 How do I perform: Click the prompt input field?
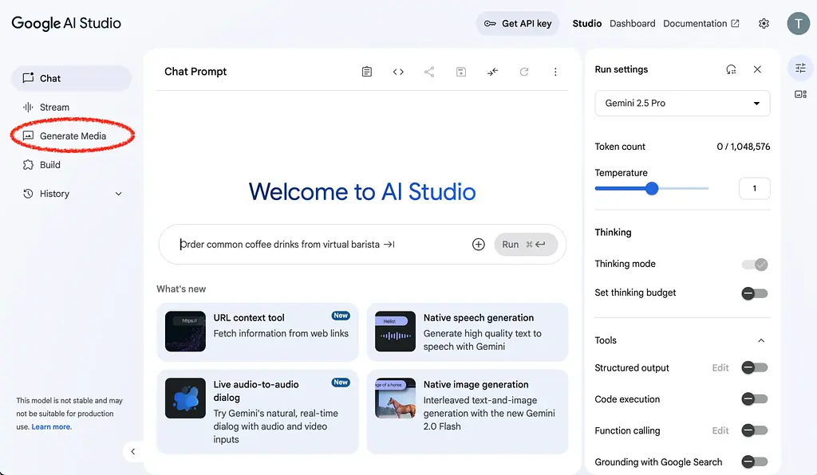[x=303, y=244]
